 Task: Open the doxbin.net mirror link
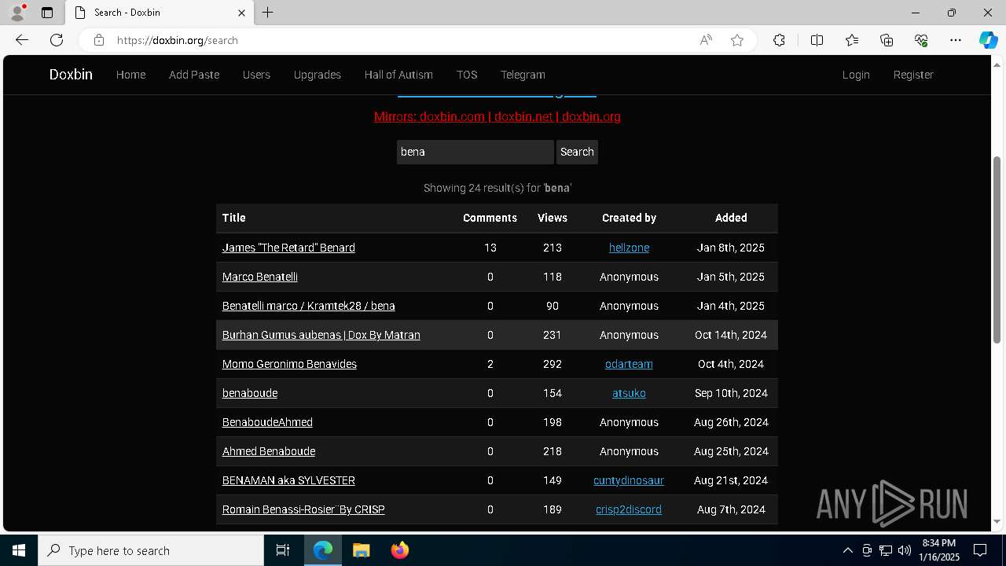pyautogui.click(x=523, y=116)
